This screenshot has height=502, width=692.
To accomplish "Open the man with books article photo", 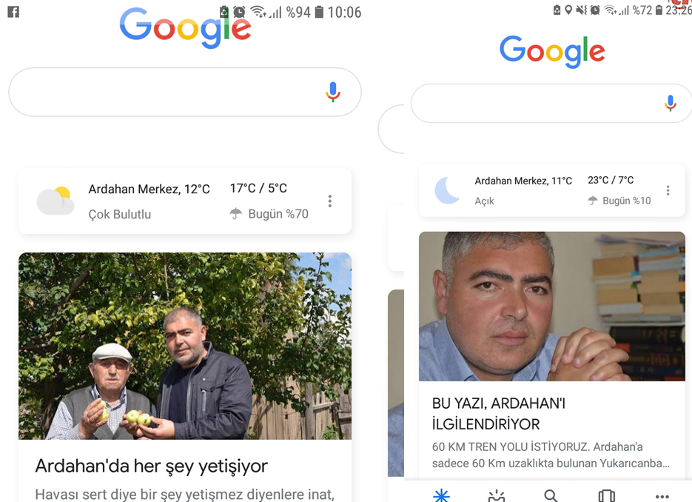I will click(x=551, y=307).
